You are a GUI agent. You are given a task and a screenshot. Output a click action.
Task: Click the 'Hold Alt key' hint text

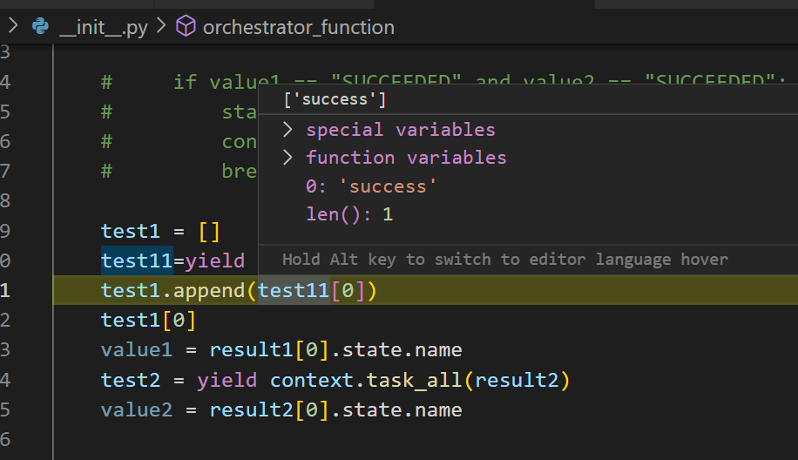(x=505, y=260)
